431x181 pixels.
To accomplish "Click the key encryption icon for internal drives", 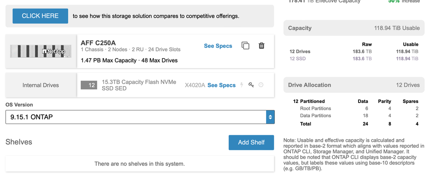I will 251,85.
